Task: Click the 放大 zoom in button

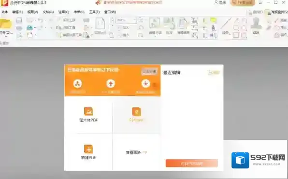Action: (x=124, y=28)
